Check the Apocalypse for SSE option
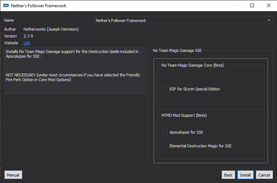 pos(165,132)
